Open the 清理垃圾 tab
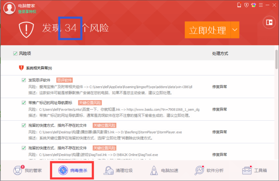The height and width of the screenshot is (181, 279). click(118, 171)
